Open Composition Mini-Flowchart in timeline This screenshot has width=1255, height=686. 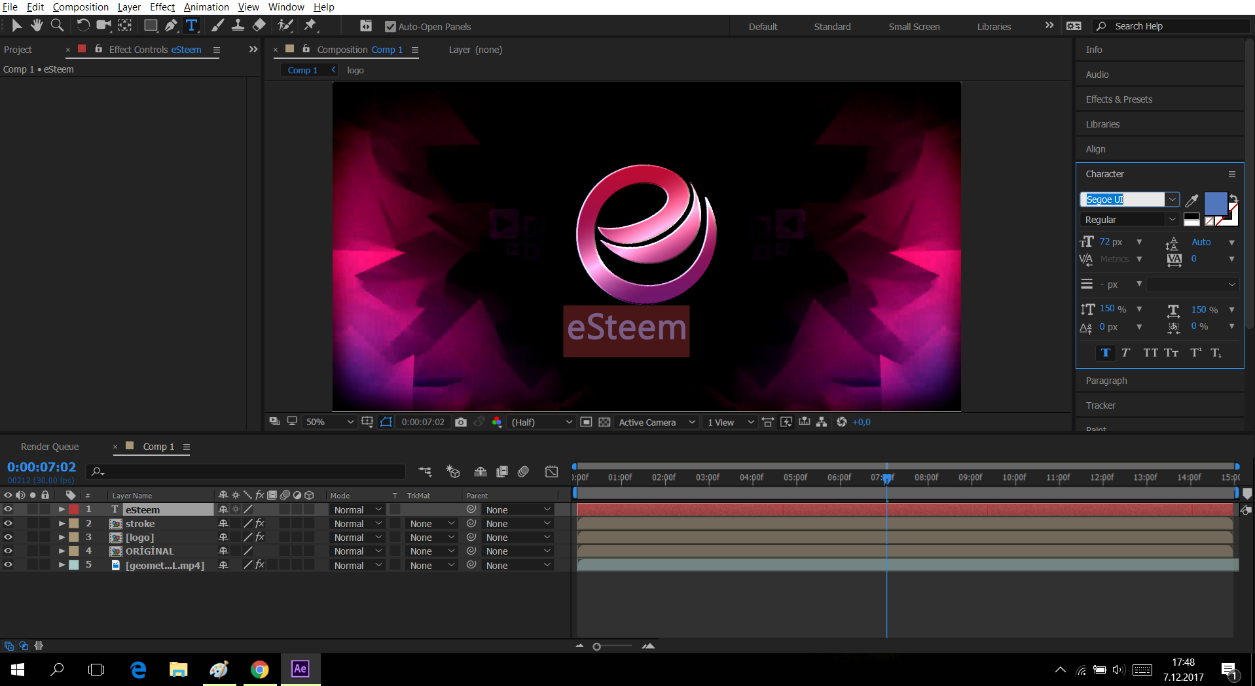coord(425,472)
